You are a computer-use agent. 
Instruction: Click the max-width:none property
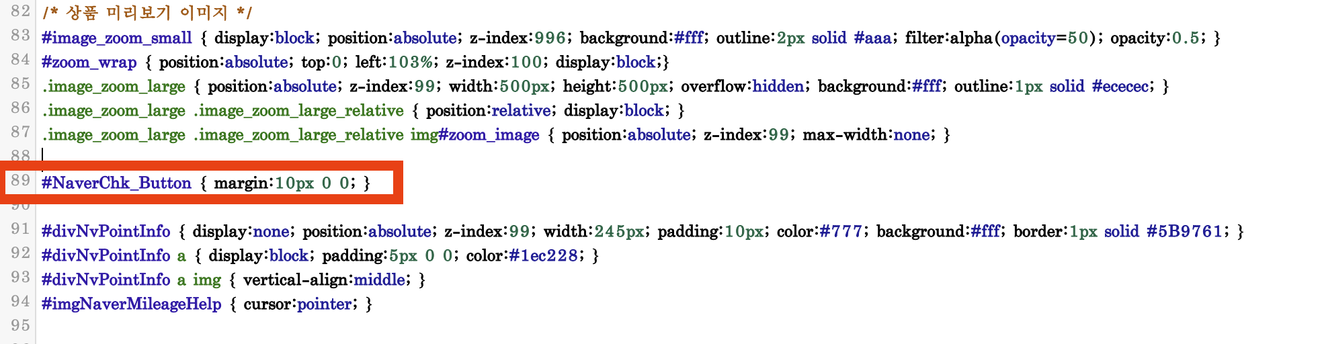point(866,134)
